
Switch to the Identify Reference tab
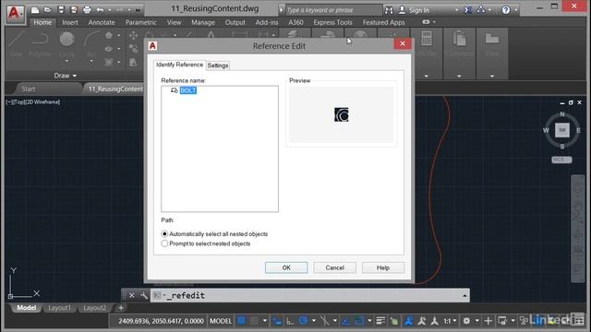point(179,65)
